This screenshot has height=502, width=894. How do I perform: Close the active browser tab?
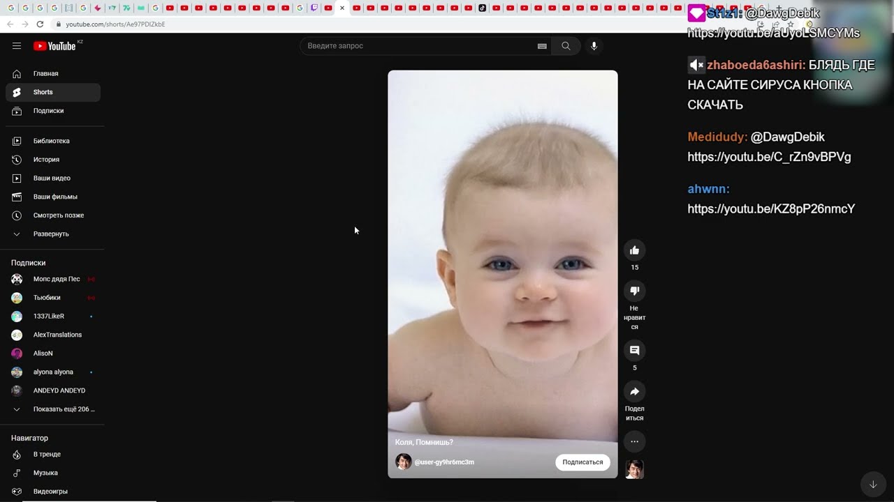click(x=342, y=8)
